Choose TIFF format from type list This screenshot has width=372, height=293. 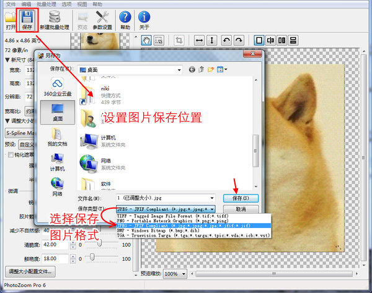(x=193, y=216)
